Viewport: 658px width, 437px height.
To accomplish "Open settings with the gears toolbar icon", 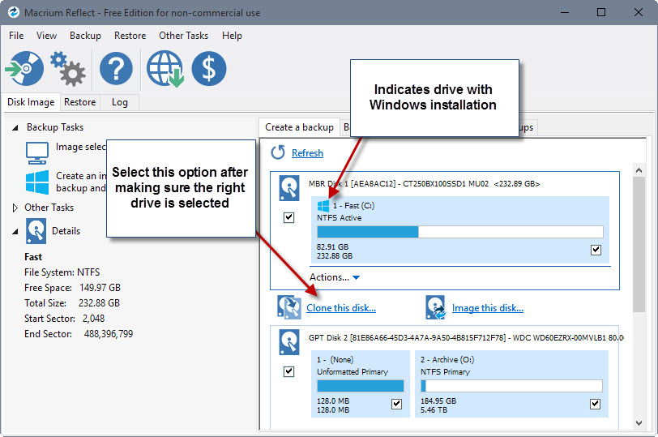I will [67, 69].
